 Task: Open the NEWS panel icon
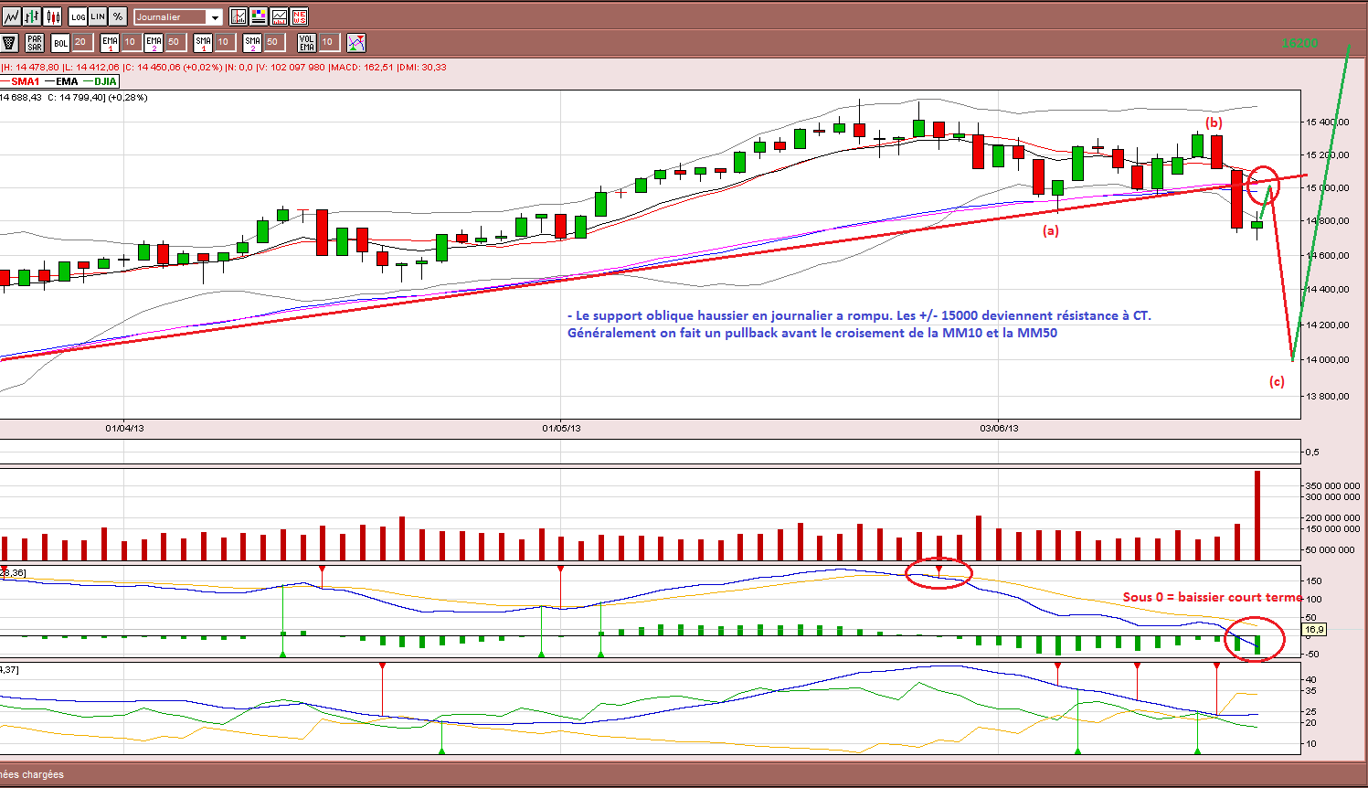tap(299, 16)
